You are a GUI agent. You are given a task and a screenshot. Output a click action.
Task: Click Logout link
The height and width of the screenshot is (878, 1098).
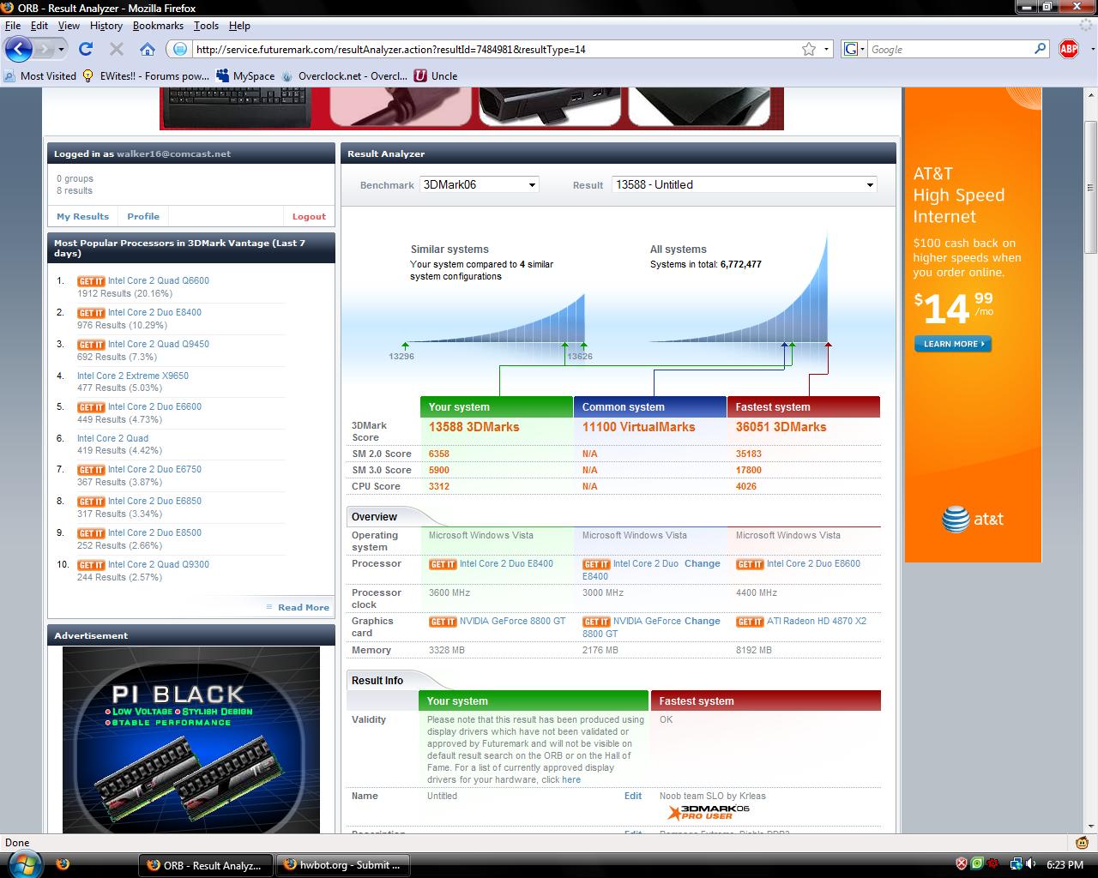(x=309, y=216)
